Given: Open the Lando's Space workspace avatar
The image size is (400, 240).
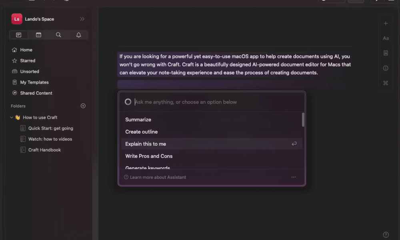Looking at the screenshot, I should 17,19.
